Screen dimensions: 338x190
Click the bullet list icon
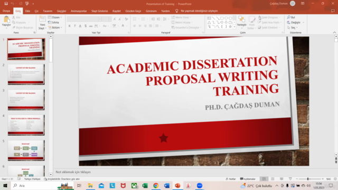pos(135,19)
